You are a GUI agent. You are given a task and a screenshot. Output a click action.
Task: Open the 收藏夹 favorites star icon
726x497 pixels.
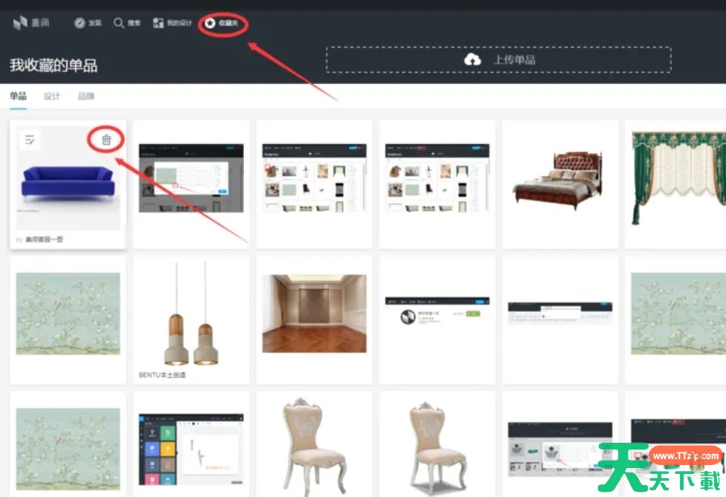click(x=211, y=23)
